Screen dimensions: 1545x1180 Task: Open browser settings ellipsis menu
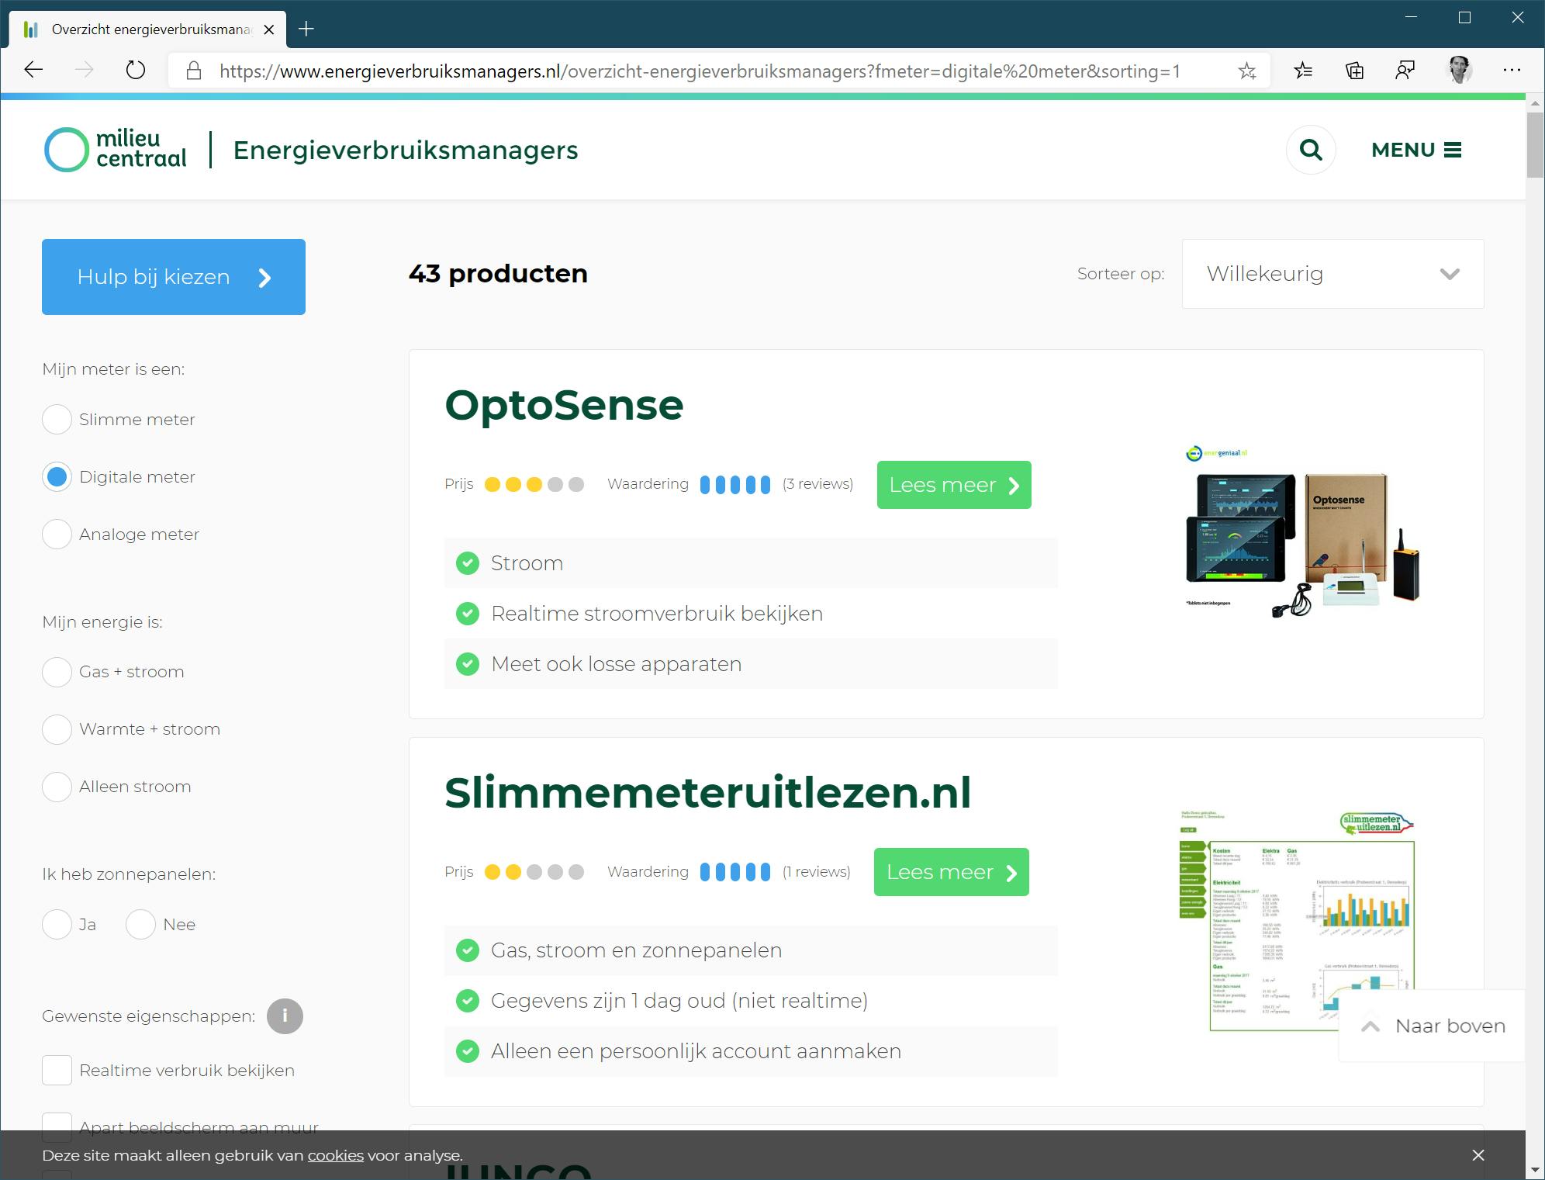[x=1512, y=71]
